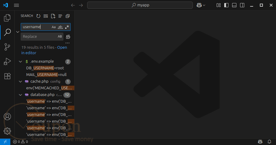The image size is (276, 145).
Task: Go forward in navigation history
Action: point(81,5)
